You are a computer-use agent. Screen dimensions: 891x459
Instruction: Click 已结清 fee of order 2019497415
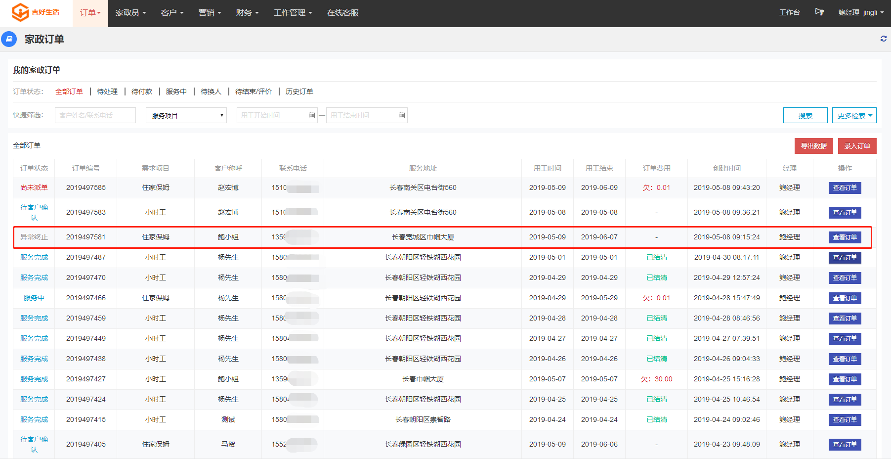[656, 419]
